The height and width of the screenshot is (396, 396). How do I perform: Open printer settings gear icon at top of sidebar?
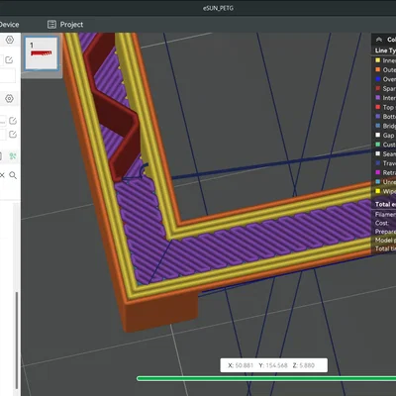click(x=10, y=40)
